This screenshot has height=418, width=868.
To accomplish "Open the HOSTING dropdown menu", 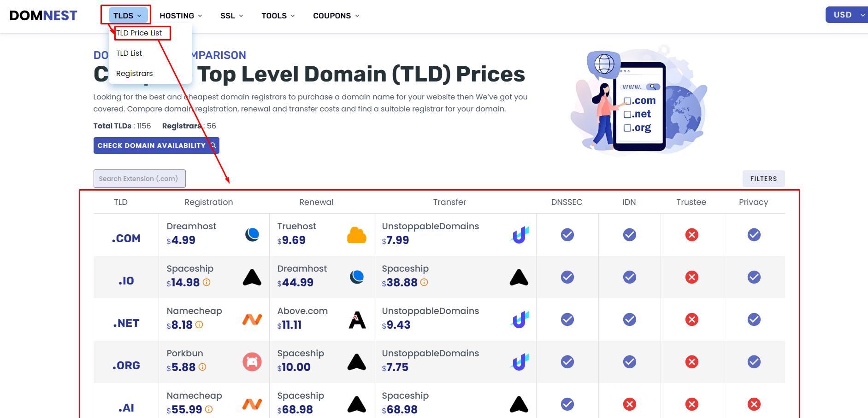I will click(x=180, y=15).
